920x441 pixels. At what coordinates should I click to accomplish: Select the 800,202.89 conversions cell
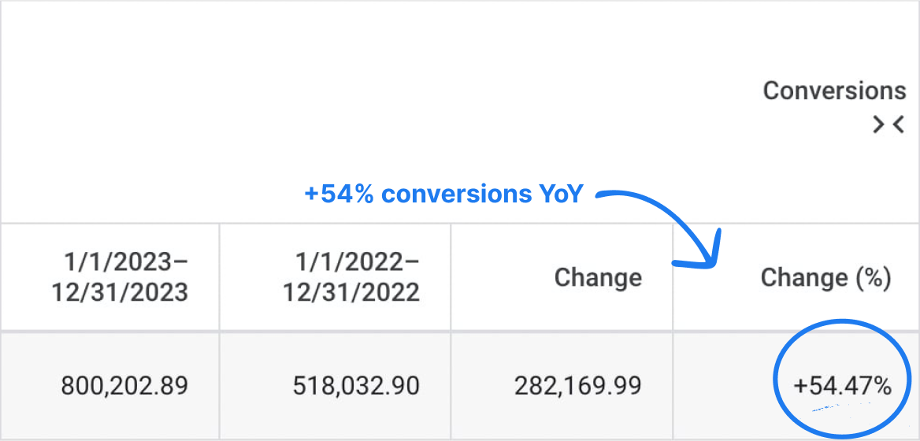(x=124, y=386)
